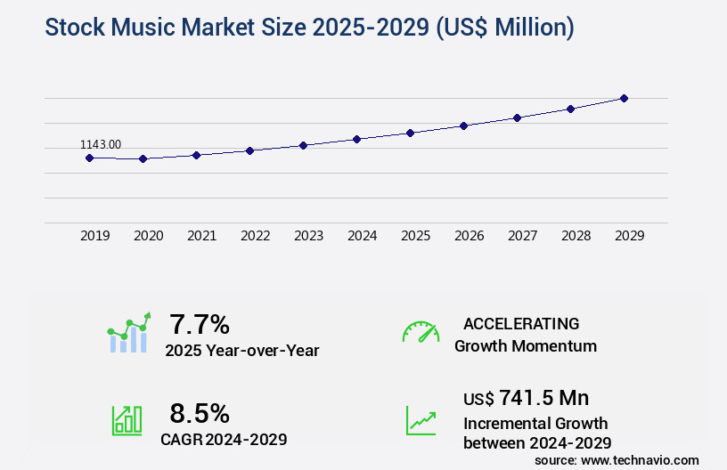Click the US$ 741.5 Mn value

(x=526, y=397)
